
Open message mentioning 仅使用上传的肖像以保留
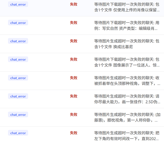[127, 7]
